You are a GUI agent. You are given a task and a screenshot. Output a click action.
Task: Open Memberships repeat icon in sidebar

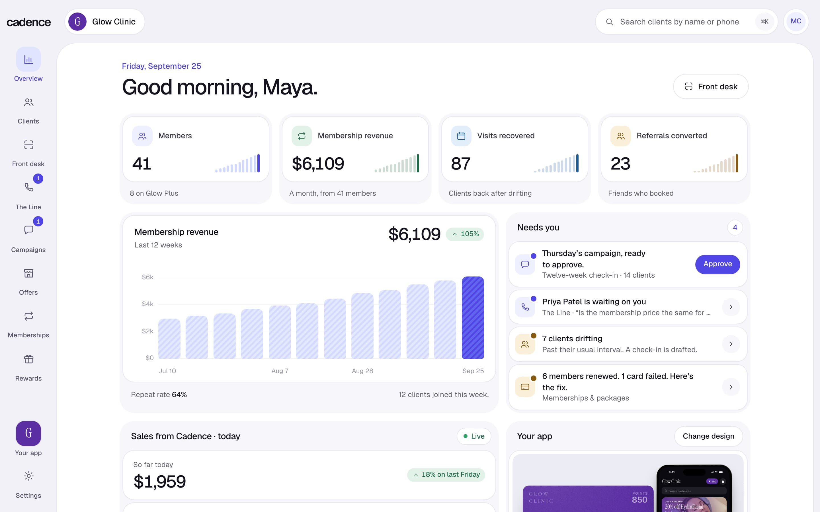tap(28, 316)
